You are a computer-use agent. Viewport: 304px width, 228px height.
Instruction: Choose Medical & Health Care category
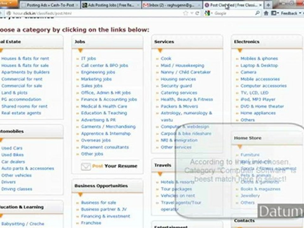pos(104,106)
